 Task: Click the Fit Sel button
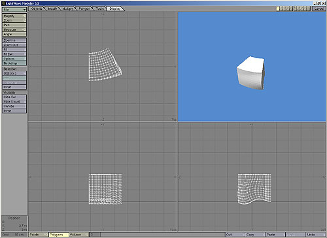tap(14, 54)
